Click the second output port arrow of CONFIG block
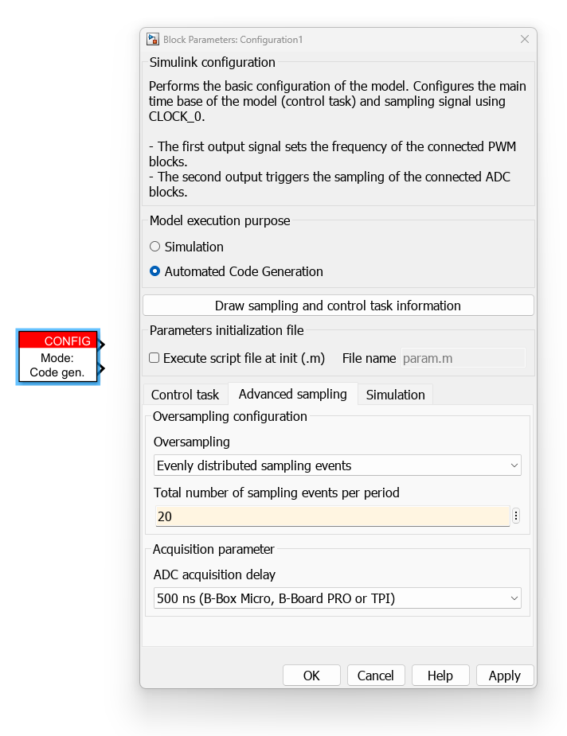The width and height of the screenshot is (567, 736). [x=101, y=369]
